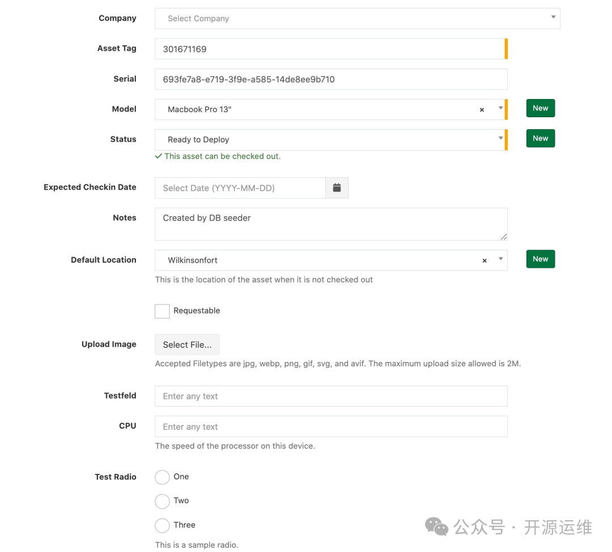Create a New model
Viewport: 612px width, 552px height.
pos(541,108)
